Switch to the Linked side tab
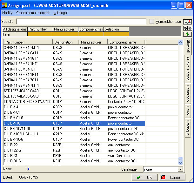Viewport: 194px width, 183px height. 188,111
